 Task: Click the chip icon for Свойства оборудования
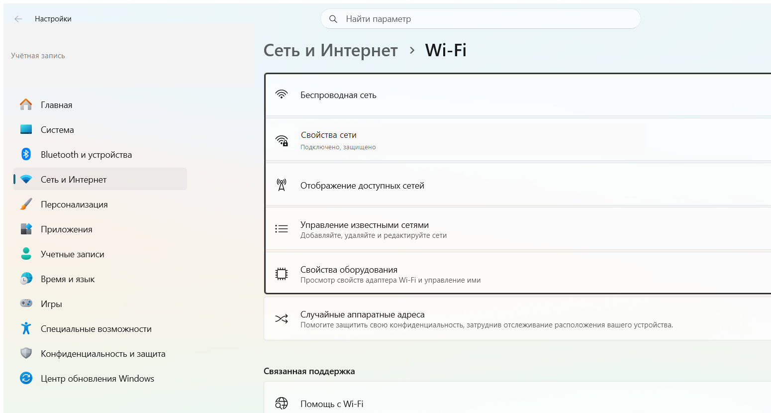click(282, 274)
